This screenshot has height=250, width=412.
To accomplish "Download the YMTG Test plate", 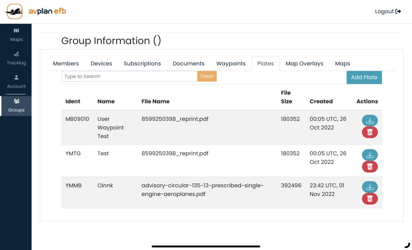I will tap(370, 155).
